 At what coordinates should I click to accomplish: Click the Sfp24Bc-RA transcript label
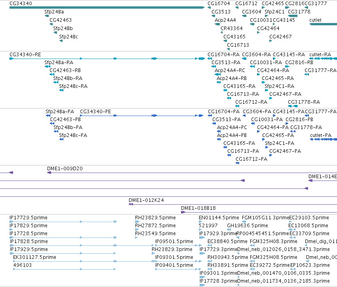(x=73, y=86)
